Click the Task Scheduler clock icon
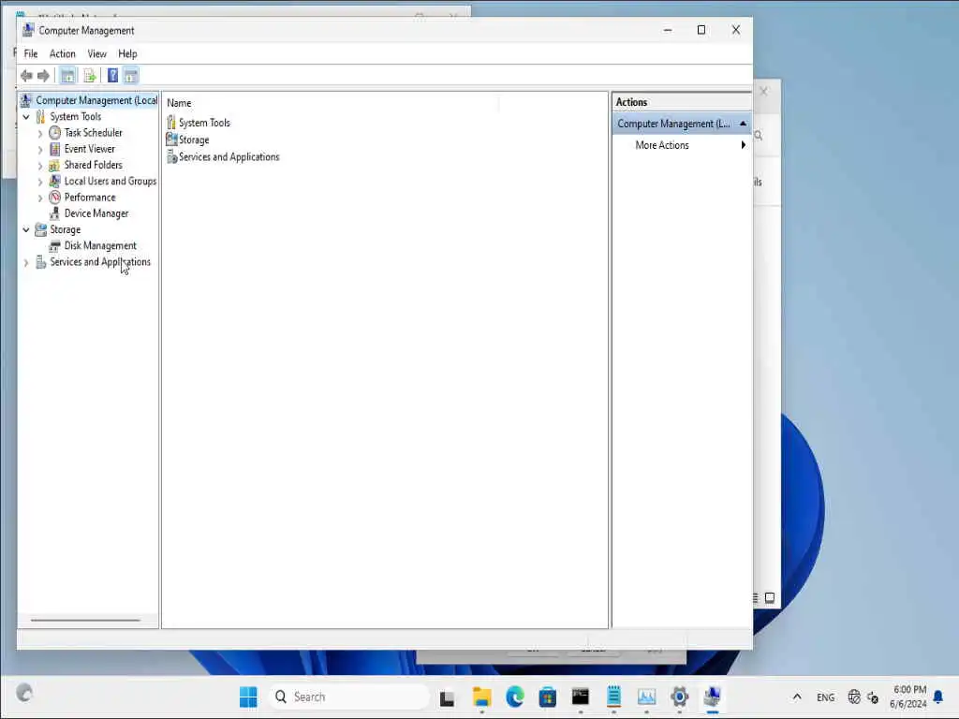Viewport: 959px width, 719px height. [x=55, y=133]
